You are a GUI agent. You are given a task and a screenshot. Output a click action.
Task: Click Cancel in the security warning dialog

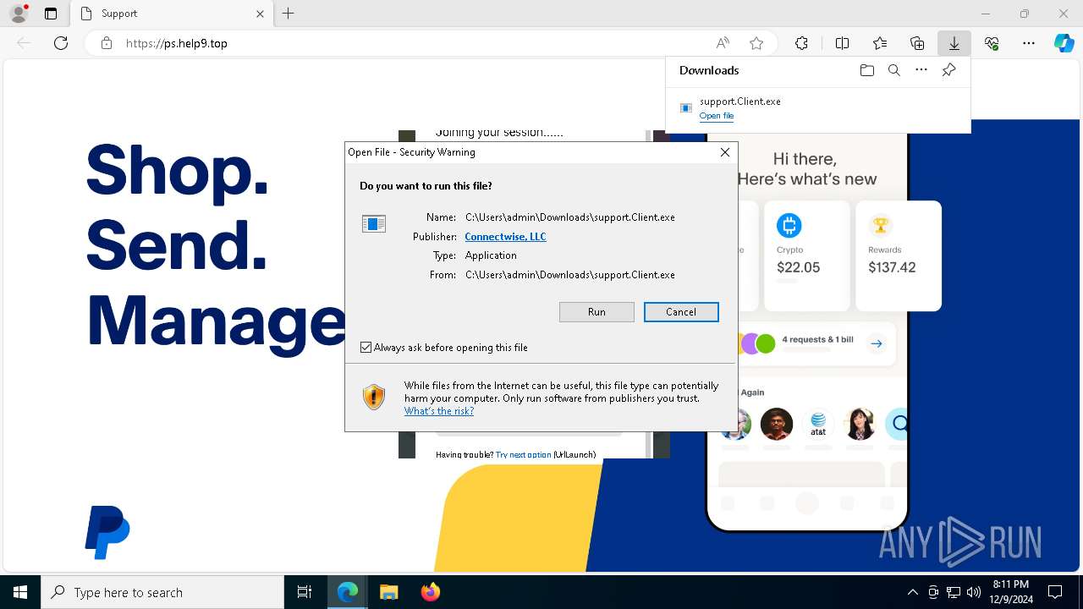pyautogui.click(x=681, y=312)
